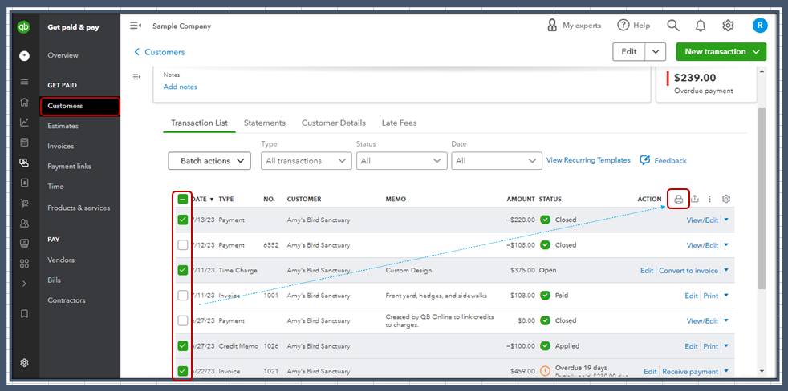Open the hamburger menu in the left rail
The height and width of the screenshot is (391, 788).
[x=24, y=82]
